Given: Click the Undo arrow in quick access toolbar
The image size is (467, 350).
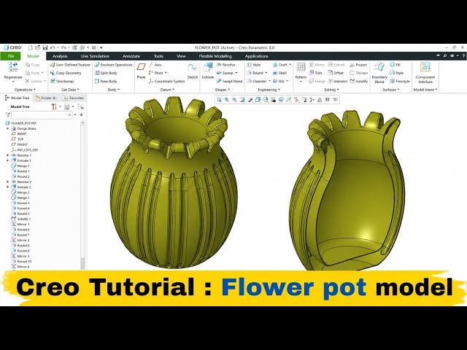Looking at the screenshot, I should [53, 47].
